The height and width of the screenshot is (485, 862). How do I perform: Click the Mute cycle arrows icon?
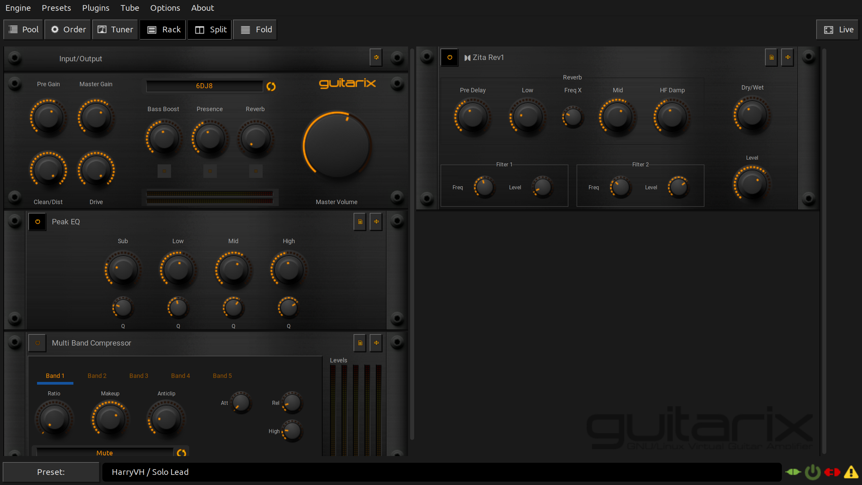coord(181,453)
